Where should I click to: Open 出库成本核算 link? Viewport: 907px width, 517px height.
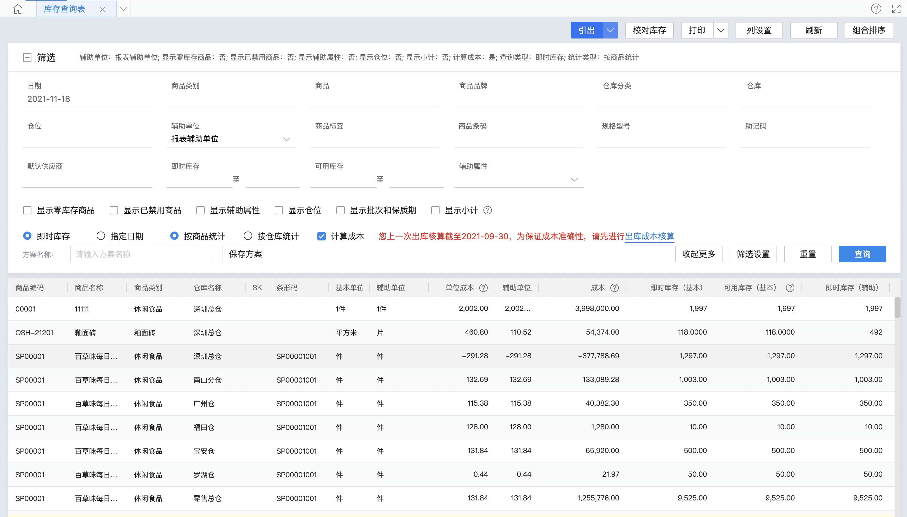[x=649, y=236]
